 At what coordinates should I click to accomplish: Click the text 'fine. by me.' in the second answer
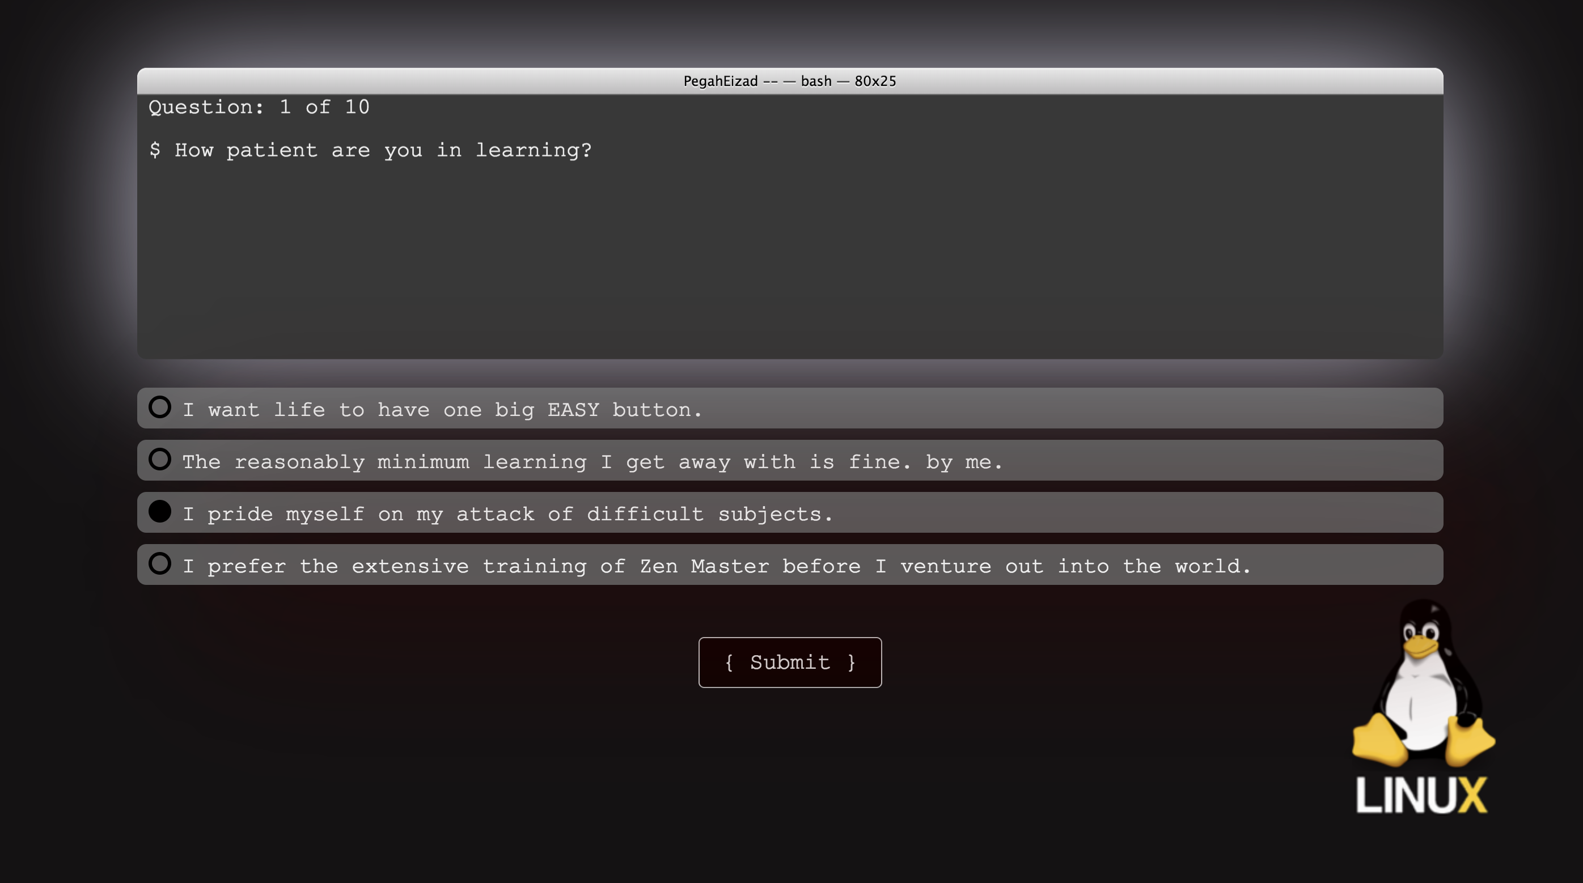point(925,461)
